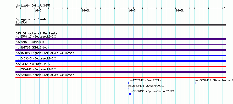The width and height of the screenshot is (233, 104).
Task: Open variant nsv5716494 (Chuang2021) label
Action: click(x=147, y=86)
